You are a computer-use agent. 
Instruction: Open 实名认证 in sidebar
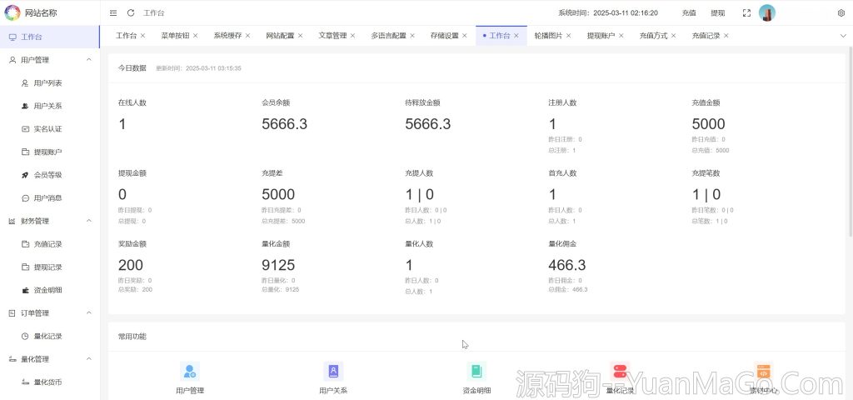point(50,129)
